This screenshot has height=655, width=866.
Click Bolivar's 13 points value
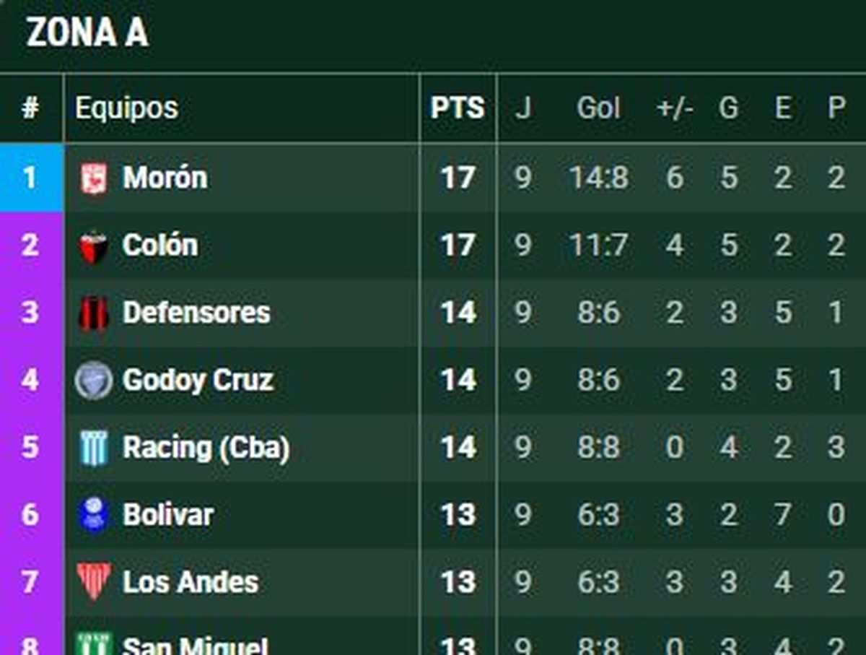pos(458,515)
